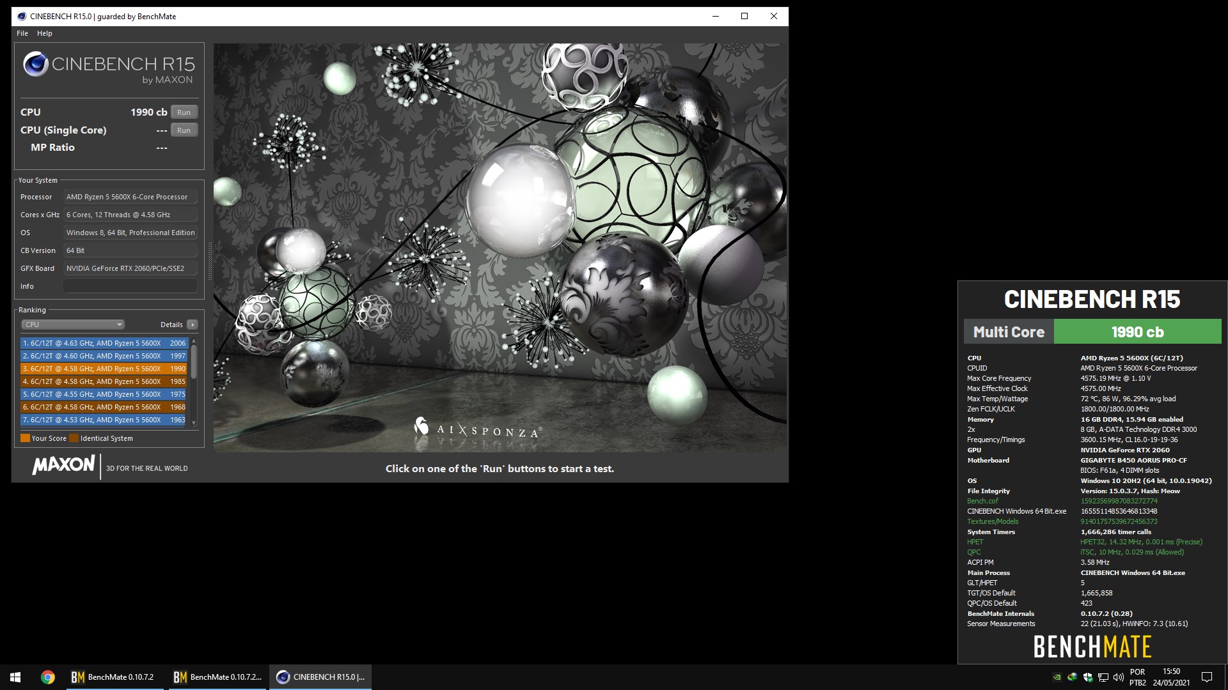Click the Bench.cof entry in BenchMate overlay
1228x690 pixels.
tap(982, 501)
